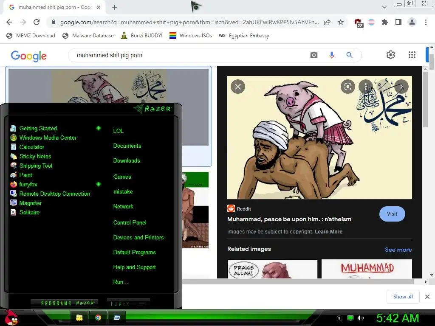
Task: Expand furryfox jump list arrow
Action: pos(98,184)
